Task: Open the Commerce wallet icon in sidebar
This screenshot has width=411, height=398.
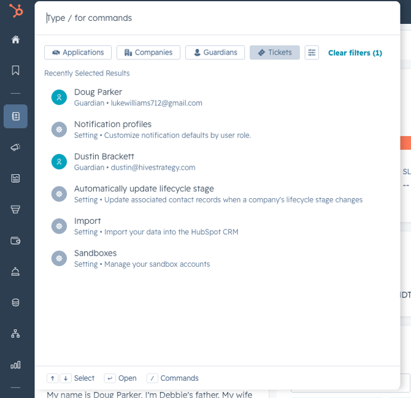Action: tap(15, 240)
